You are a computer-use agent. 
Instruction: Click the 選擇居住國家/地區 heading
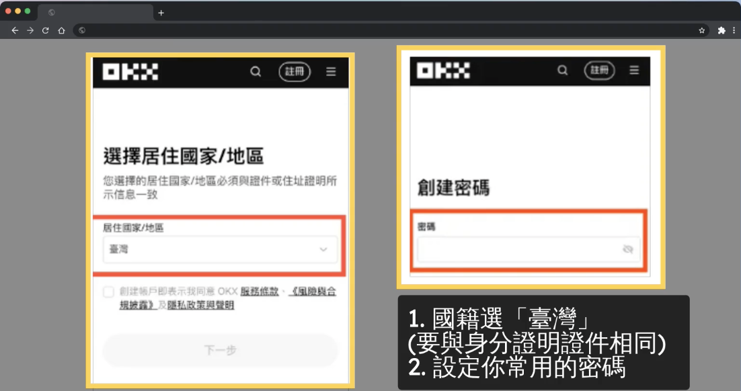184,156
